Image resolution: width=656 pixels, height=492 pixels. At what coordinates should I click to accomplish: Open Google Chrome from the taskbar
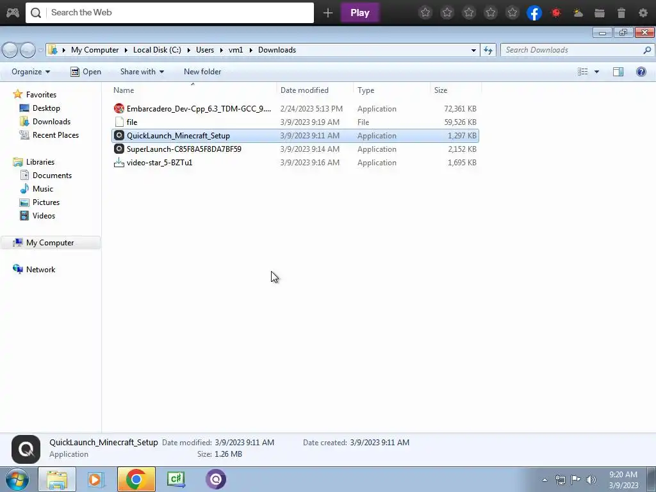tap(136, 479)
